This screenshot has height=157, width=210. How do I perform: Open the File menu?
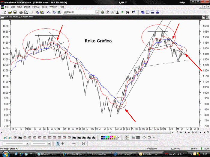click(7, 7)
